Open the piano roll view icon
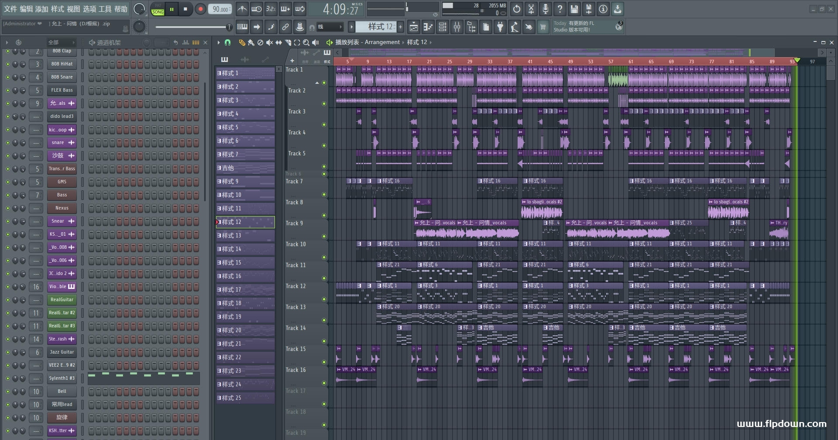Image resolution: width=838 pixels, height=440 pixels. [428, 27]
